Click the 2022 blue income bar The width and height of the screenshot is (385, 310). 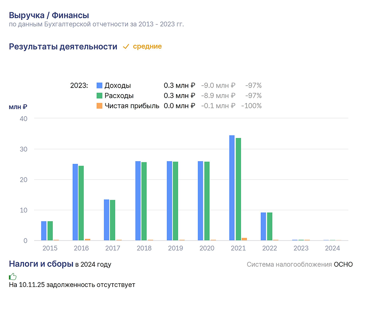point(263,226)
